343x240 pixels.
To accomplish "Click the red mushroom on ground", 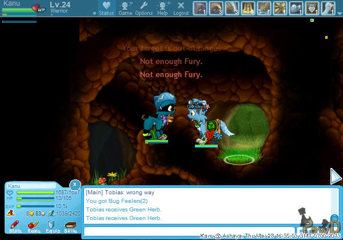I will pos(102,181).
